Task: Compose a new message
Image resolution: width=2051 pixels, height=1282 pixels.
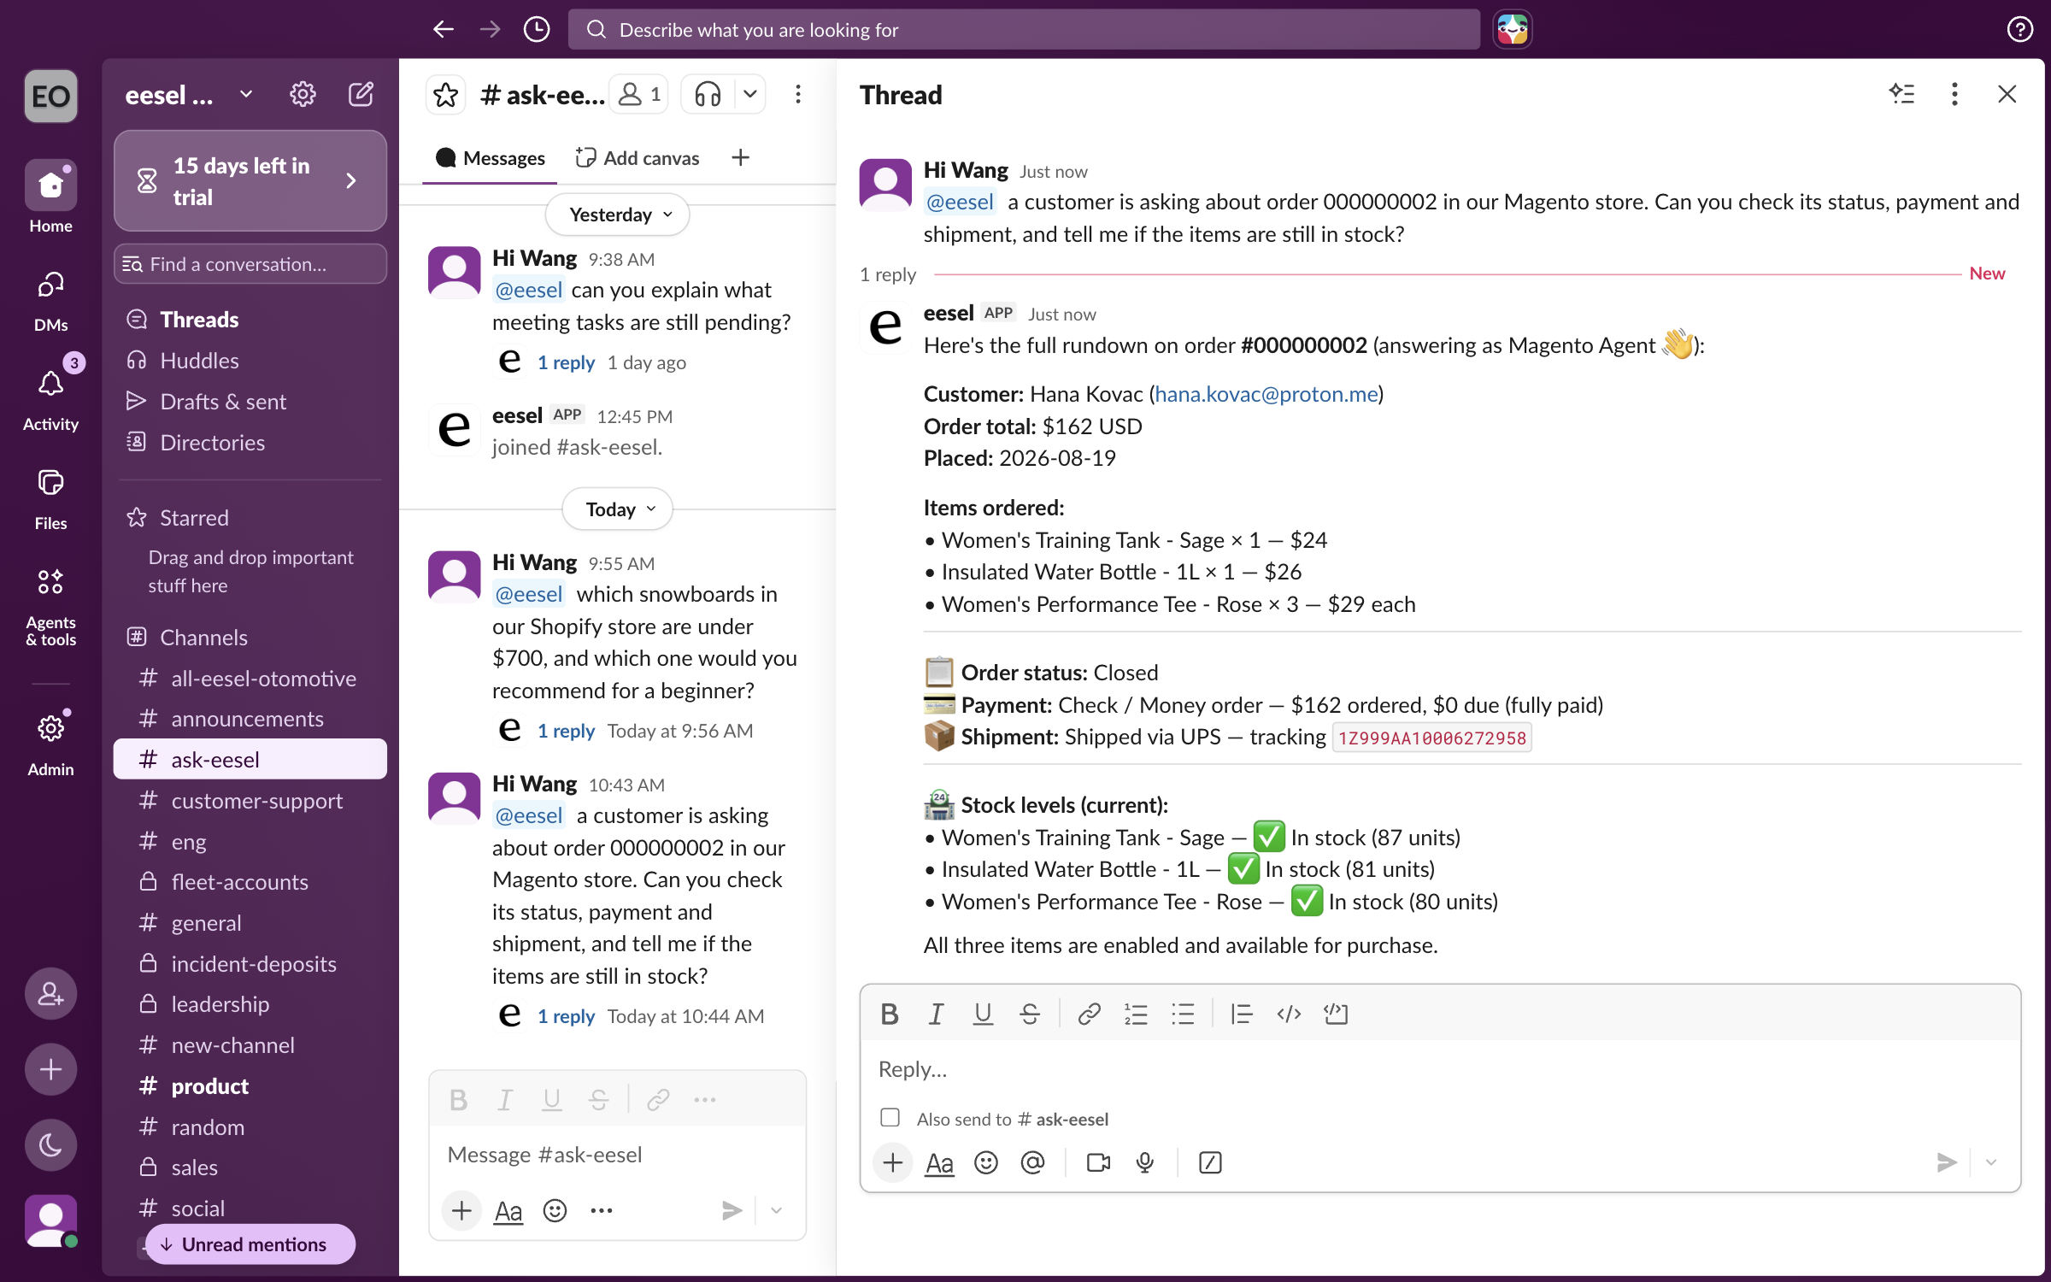Action: point(361,94)
